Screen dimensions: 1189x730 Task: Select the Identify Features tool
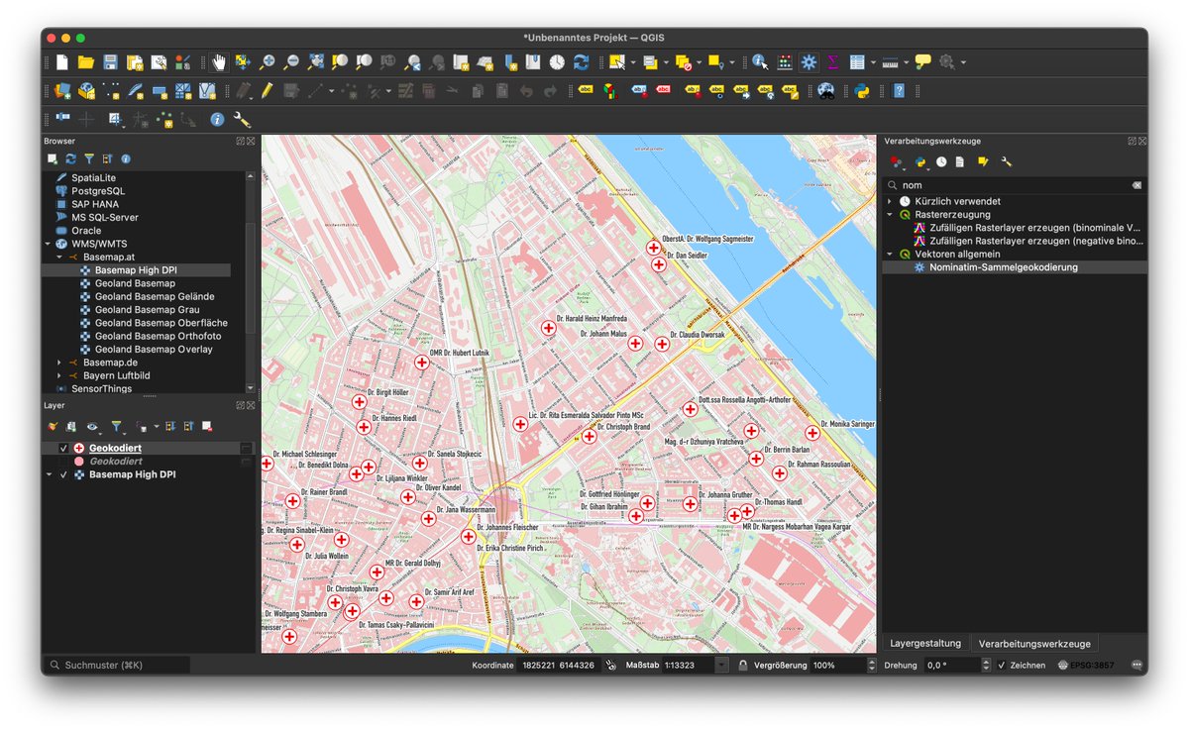(x=761, y=62)
